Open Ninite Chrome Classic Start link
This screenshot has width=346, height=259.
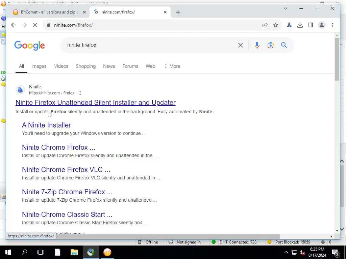coord(67,214)
